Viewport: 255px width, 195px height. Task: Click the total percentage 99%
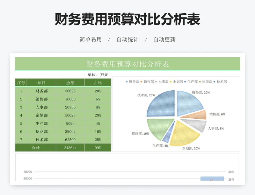pos(98,148)
